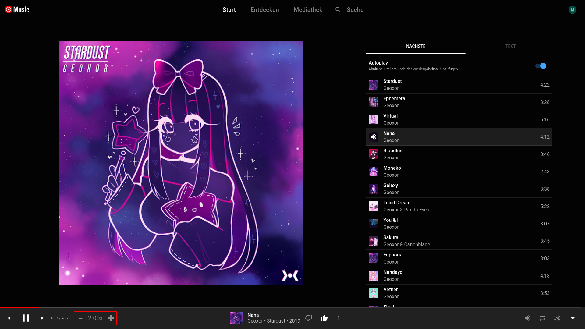Click the Nandayo queue thumbnail
The image size is (585, 329).
(374, 276)
